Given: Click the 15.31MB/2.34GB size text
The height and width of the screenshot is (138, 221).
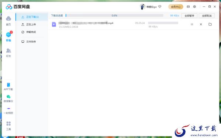Looking at the screenshot, I should 69,27.
